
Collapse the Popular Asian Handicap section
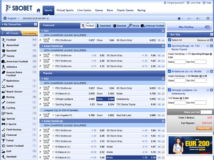42,121
